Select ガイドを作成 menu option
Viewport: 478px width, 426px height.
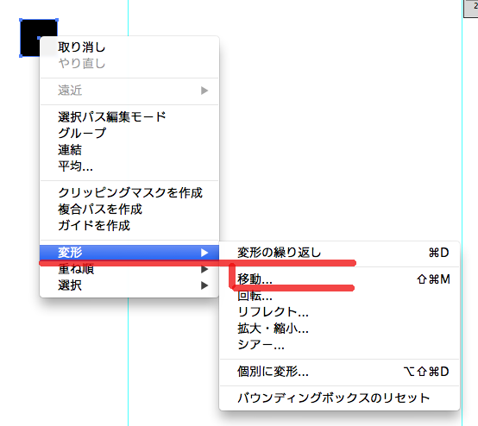click(x=129, y=225)
